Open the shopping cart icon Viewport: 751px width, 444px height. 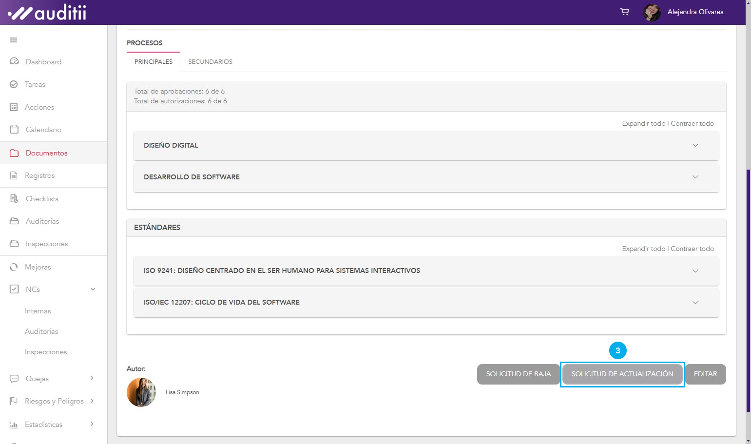click(624, 12)
